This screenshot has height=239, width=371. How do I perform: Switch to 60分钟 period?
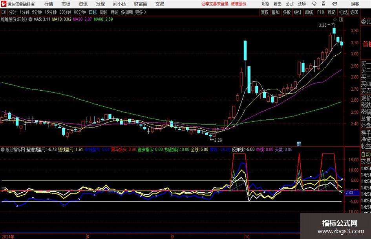tap(80, 12)
